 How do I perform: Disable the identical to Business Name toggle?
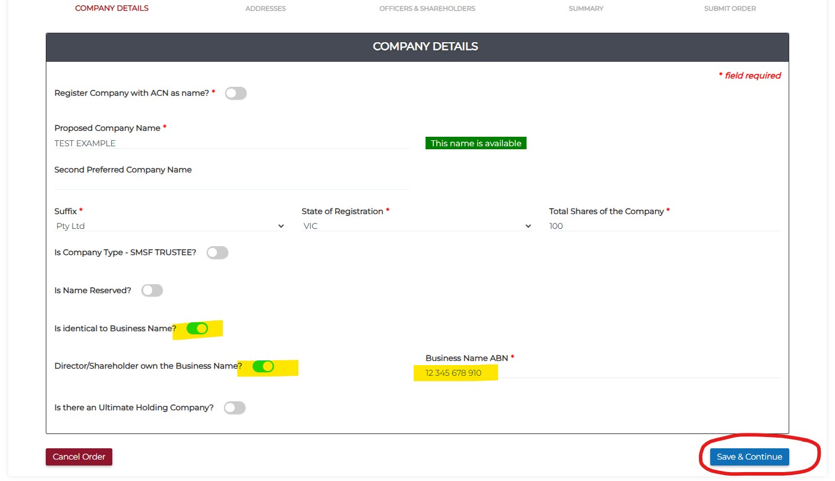(x=197, y=328)
